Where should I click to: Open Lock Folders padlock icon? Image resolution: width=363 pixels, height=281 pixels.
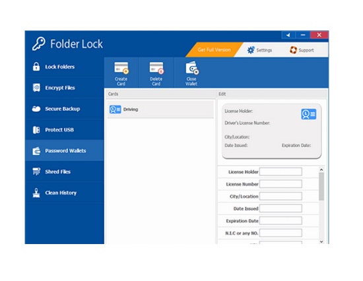[36, 67]
